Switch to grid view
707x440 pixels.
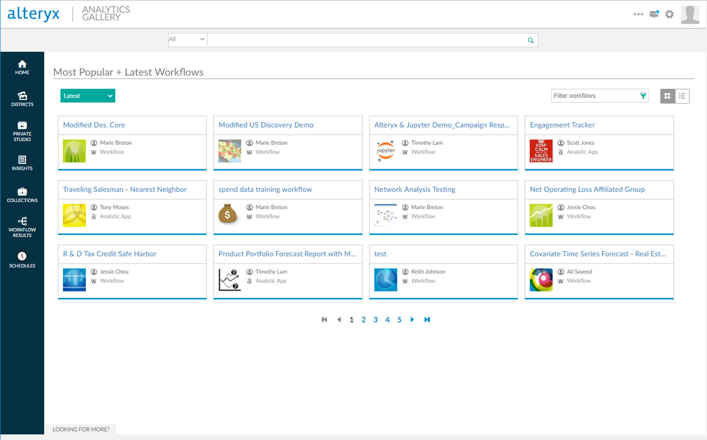[667, 96]
